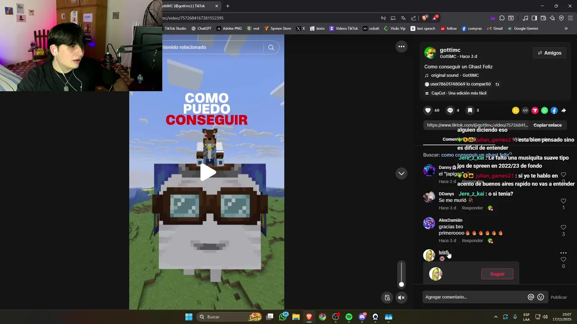Unmute the video with the speaker icon
This screenshot has height=324, width=577.
point(401,297)
